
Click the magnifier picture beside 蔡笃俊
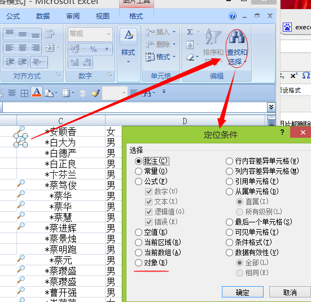[21, 183]
